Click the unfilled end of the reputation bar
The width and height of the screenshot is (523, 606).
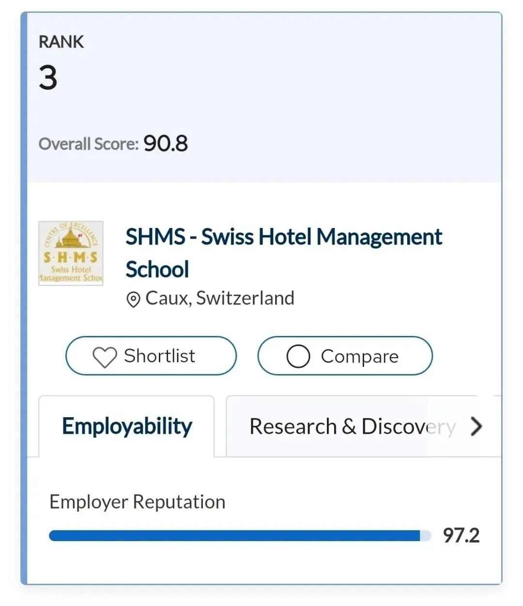coord(426,536)
